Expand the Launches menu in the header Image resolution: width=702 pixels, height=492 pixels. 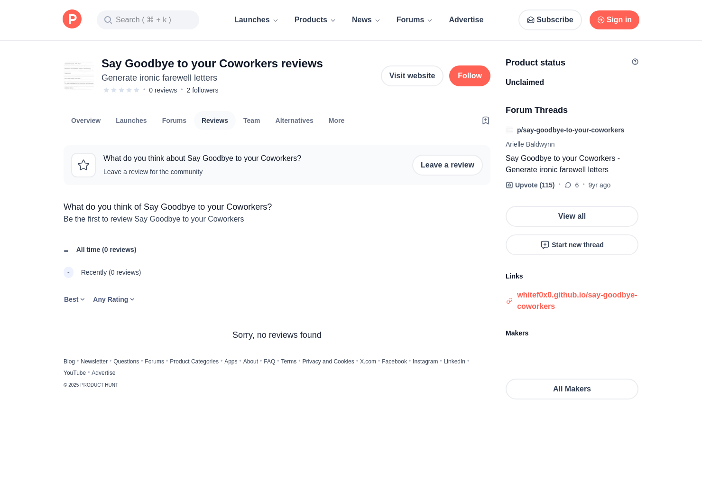[256, 20]
